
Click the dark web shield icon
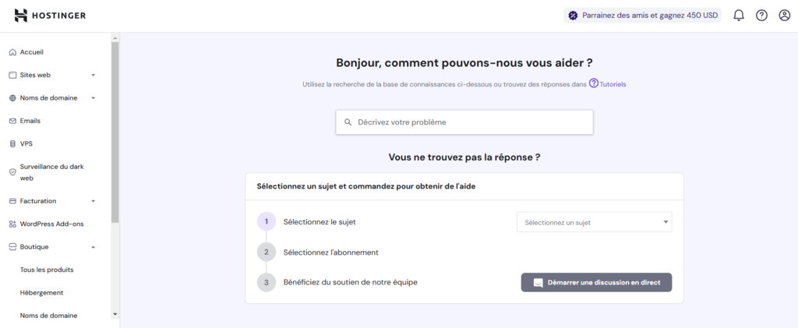click(12, 172)
